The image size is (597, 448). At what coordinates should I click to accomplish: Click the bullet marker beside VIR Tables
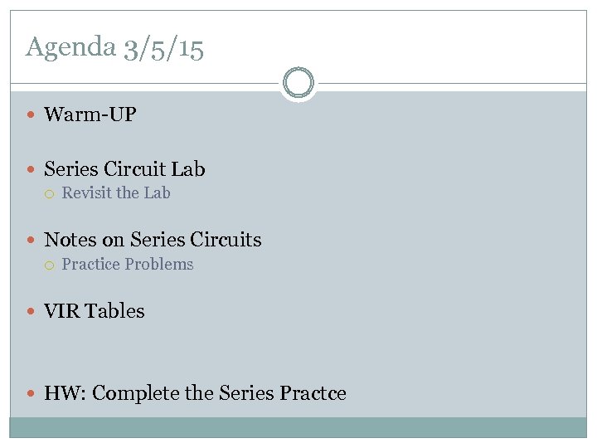coord(32,312)
